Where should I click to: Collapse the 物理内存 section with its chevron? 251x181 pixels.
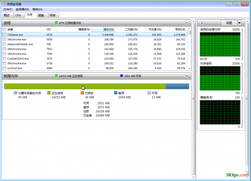(x=186, y=76)
